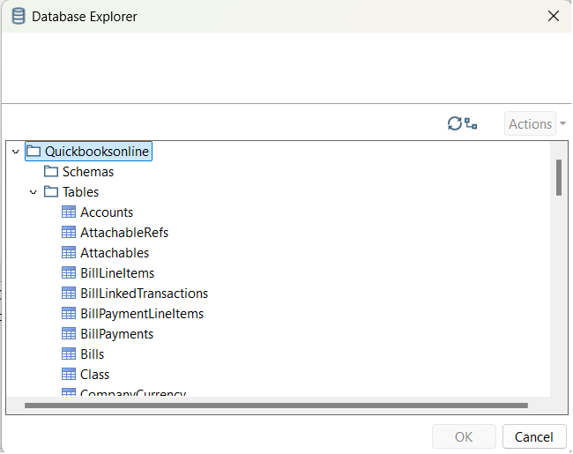Viewport: 573px width, 454px height.
Task: Click the AttachableRefs table icon
Action: click(x=69, y=233)
